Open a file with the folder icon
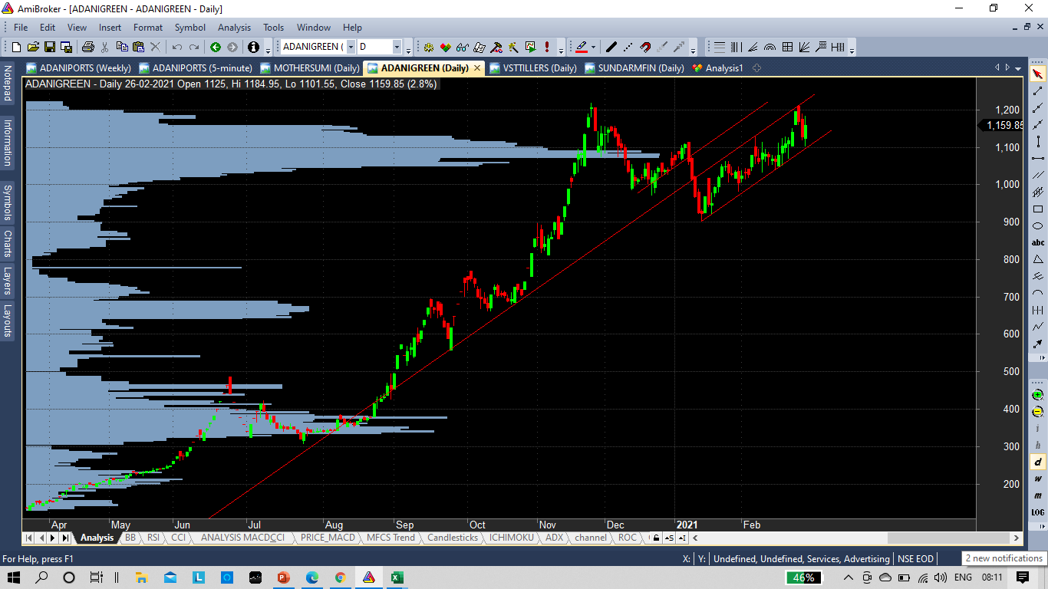 pos(33,47)
